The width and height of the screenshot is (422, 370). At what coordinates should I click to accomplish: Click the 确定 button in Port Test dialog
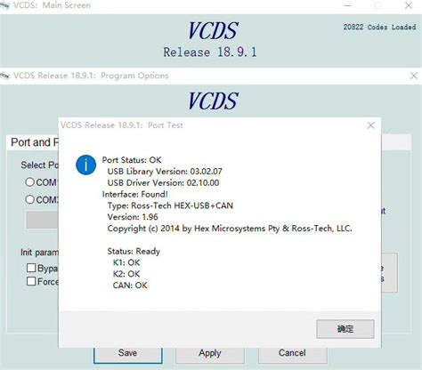tap(345, 329)
